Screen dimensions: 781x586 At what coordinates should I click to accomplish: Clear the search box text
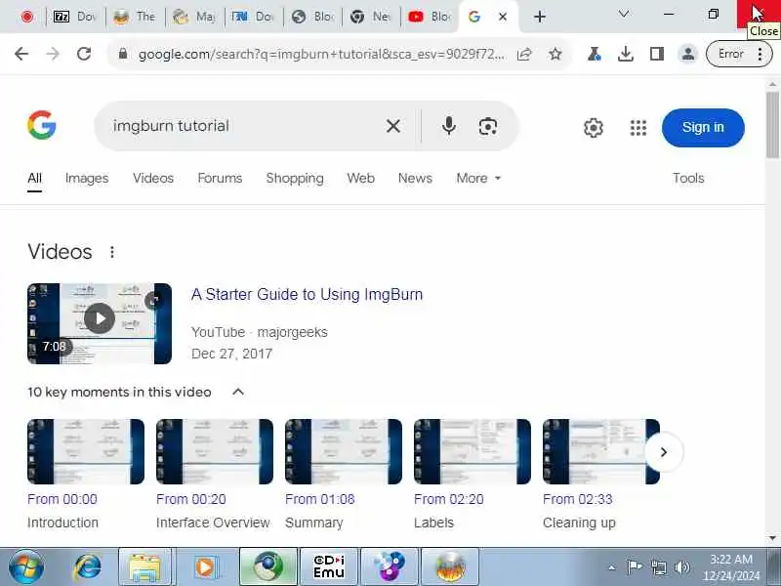pos(393,127)
